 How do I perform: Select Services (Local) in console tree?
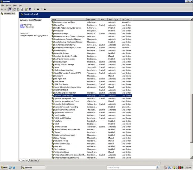point(9,14)
